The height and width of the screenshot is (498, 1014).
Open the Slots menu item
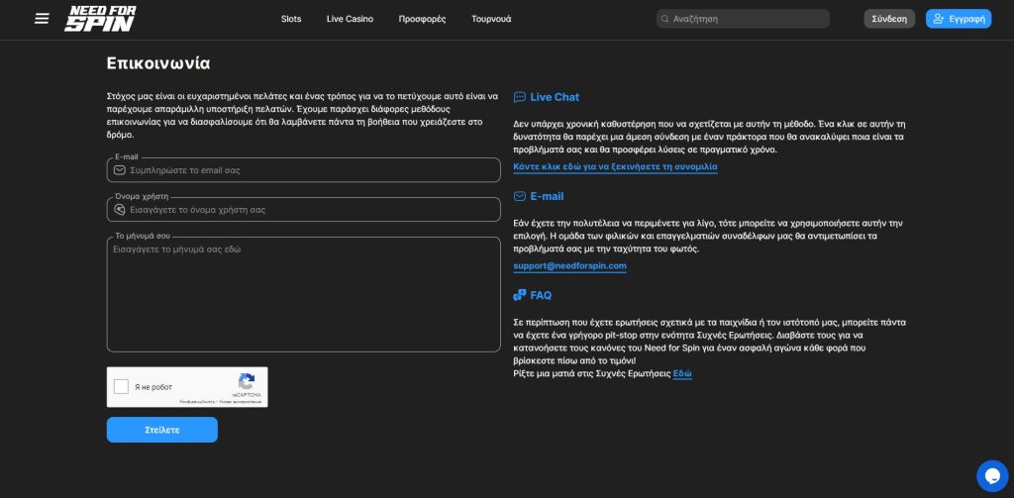[291, 19]
